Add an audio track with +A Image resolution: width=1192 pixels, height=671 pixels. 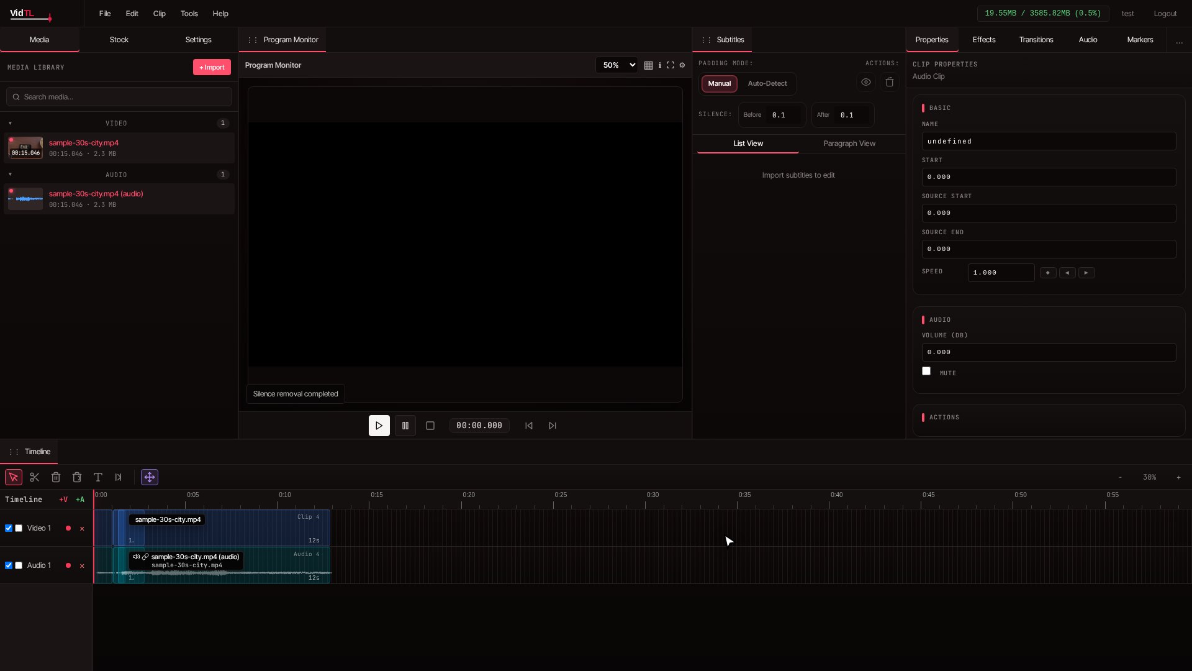pos(80,500)
